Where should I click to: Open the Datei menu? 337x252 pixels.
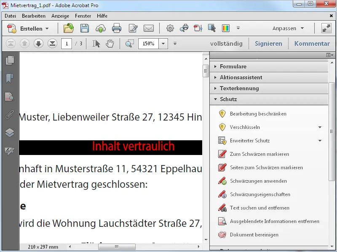tap(10, 16)
